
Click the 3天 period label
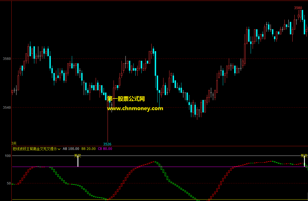(x=14, y=144)
